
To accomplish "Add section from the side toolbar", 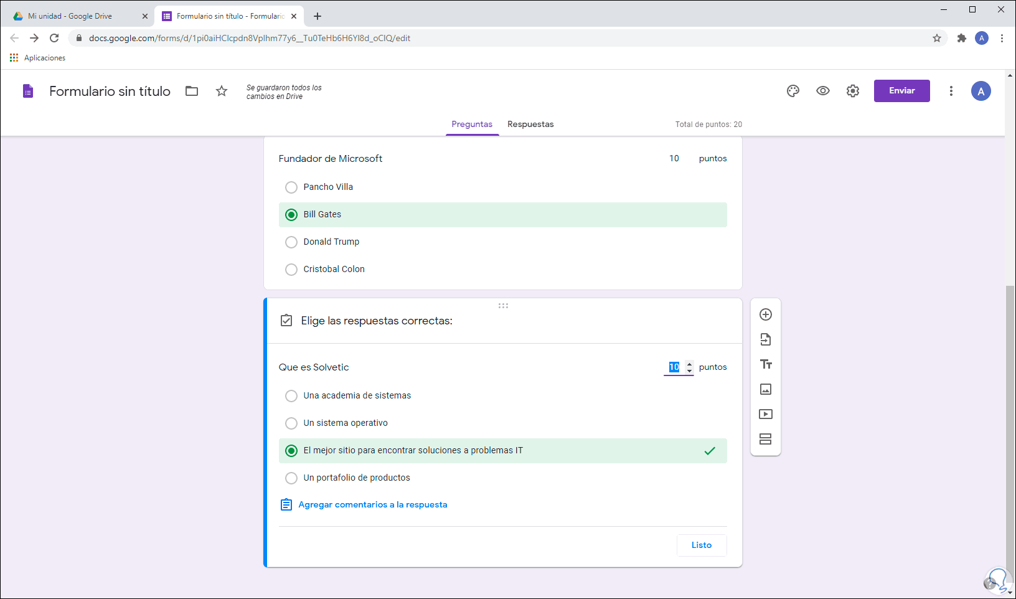I will 766,439.
